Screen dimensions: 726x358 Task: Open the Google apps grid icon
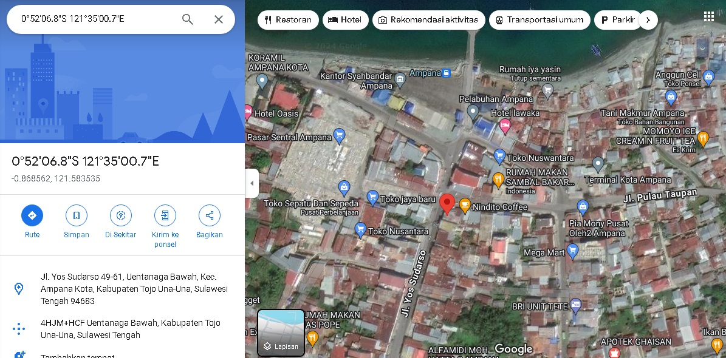tap(708, 16)
